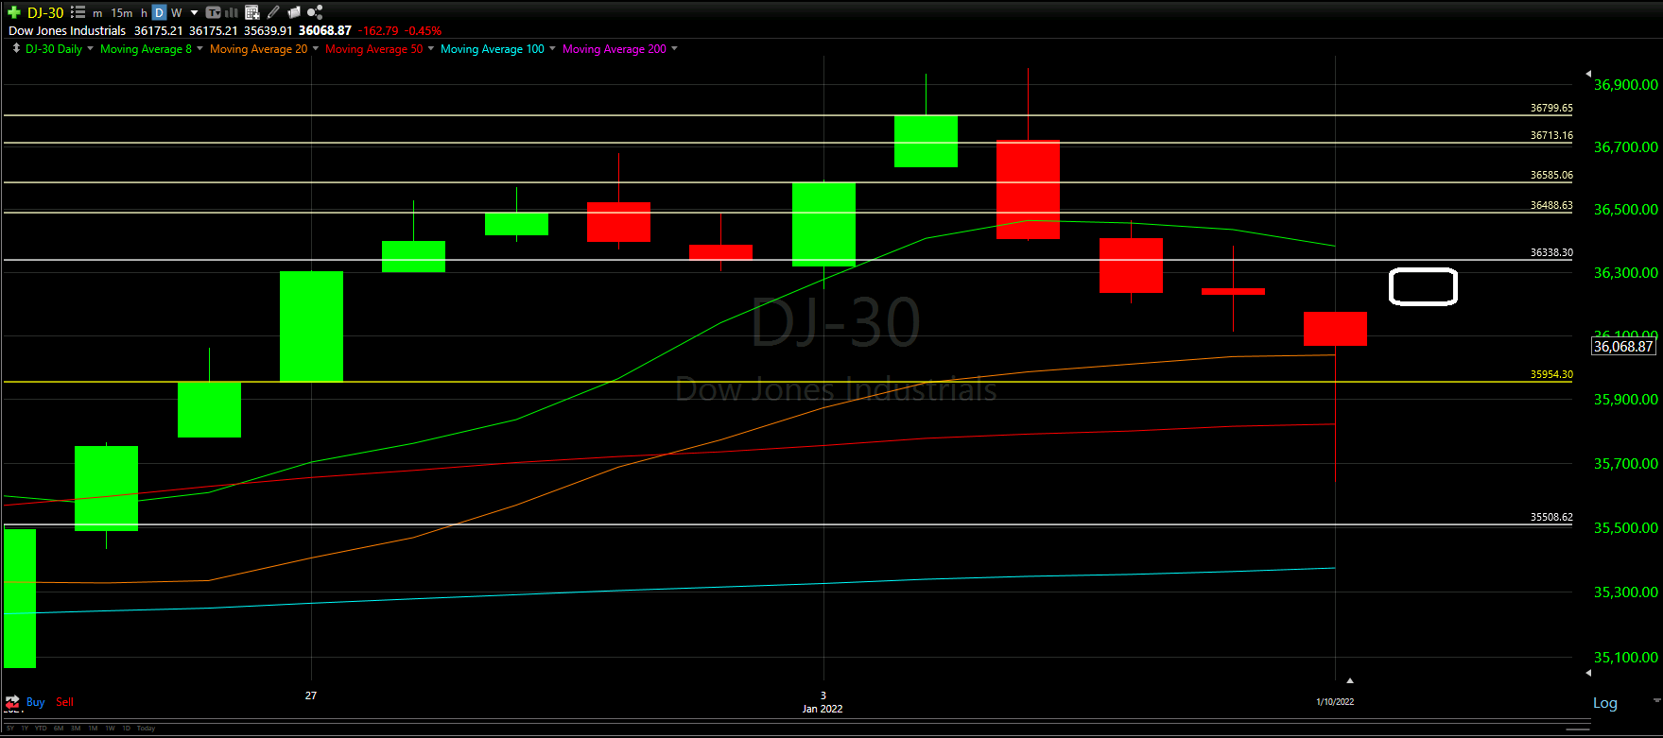Expand the Moving Average 8 dropdown arrow
This screenshot has height=738, width=1663.
199,48
